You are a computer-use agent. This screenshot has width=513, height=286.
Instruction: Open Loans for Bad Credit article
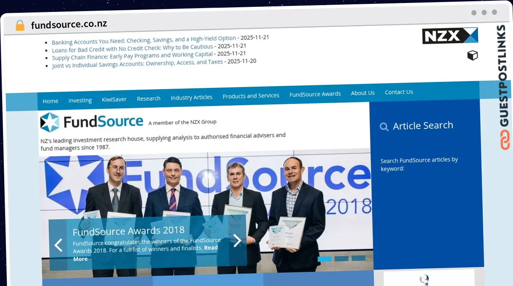pyautogui.click(x=133, y=48)
